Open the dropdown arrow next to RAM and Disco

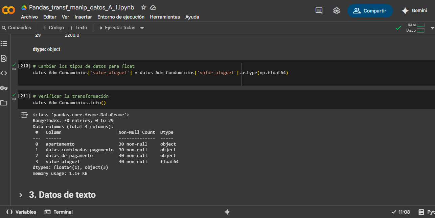[432, 28]
